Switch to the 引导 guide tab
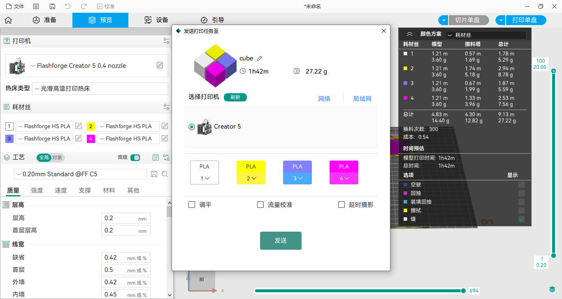 (x=212, y=20)
